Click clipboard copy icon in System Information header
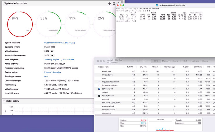The height and width of the screenshot is (132, 215). [114, 3]
